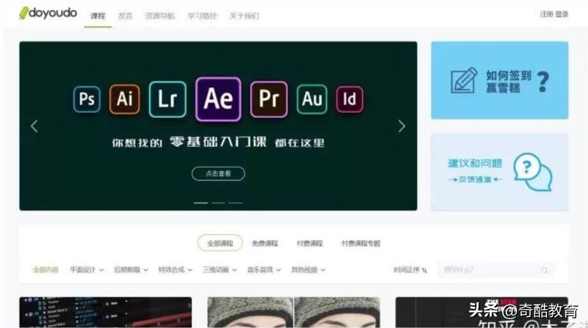Open the 关于我们 nav tab
The height and width of the screenshot is (328, 588).
click(x=244, y=16)
